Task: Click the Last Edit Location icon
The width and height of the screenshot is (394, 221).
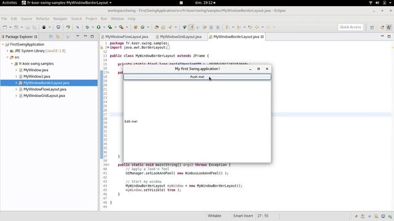Action: click(251, 27)
